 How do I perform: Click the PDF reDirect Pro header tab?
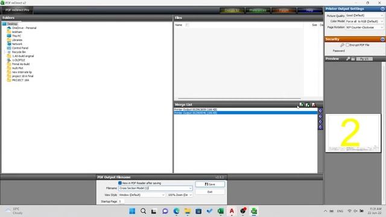(x=17, y=10)
